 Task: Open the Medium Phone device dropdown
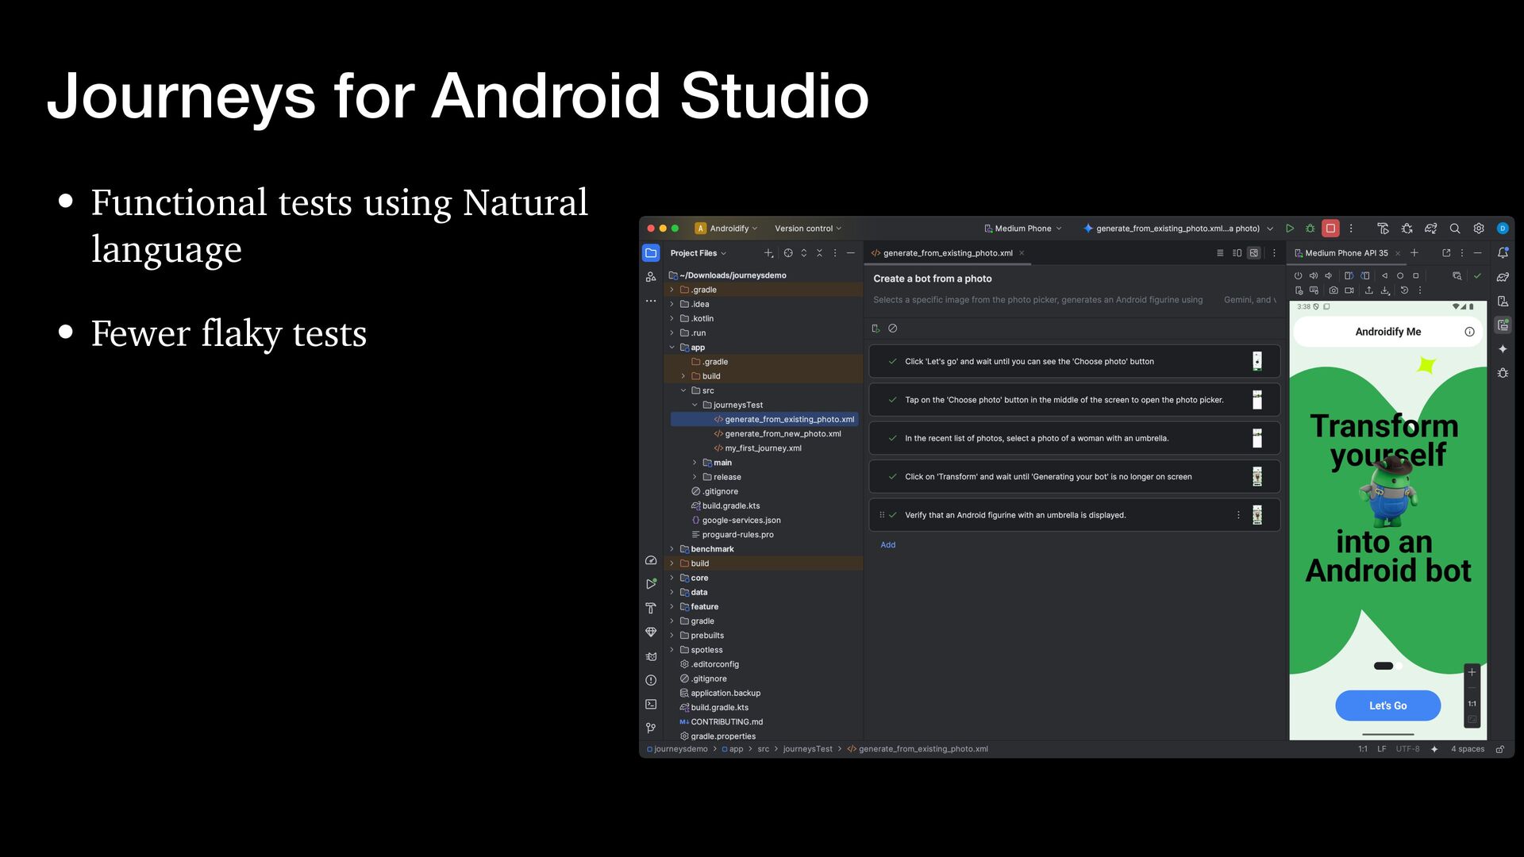point(1022,229)
